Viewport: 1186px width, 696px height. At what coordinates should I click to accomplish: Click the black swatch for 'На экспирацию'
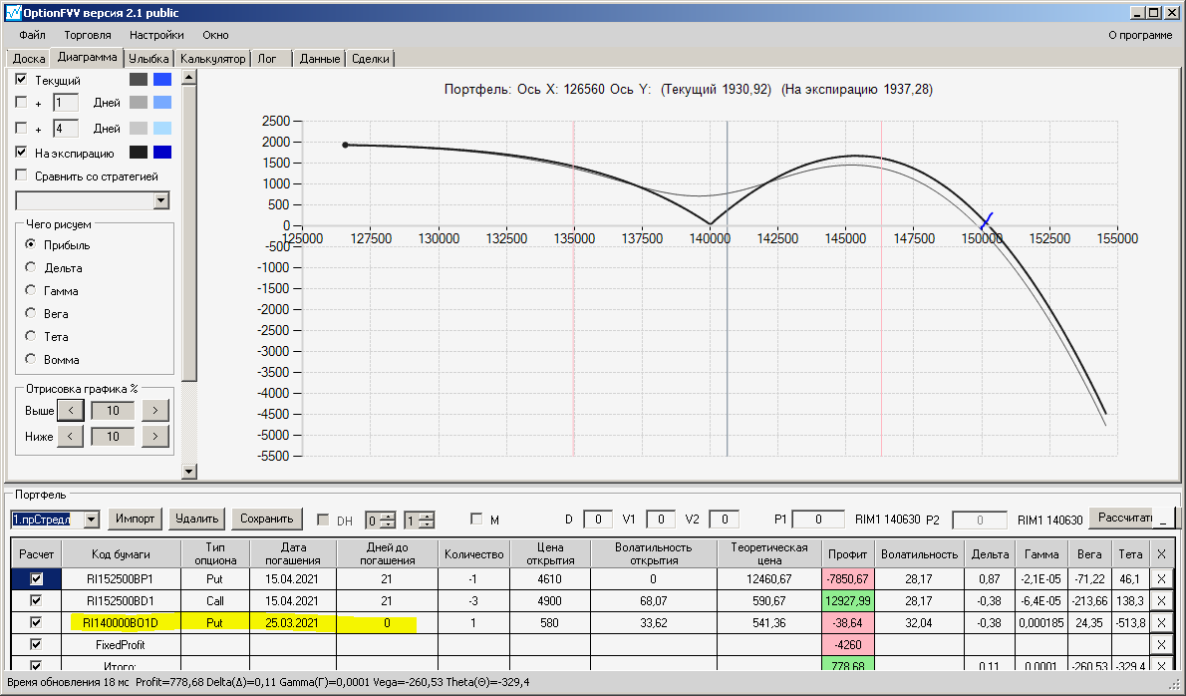click(139, 152)
